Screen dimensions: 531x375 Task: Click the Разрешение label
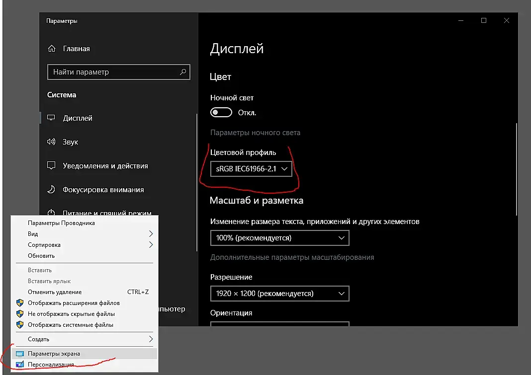click(231, 277)
